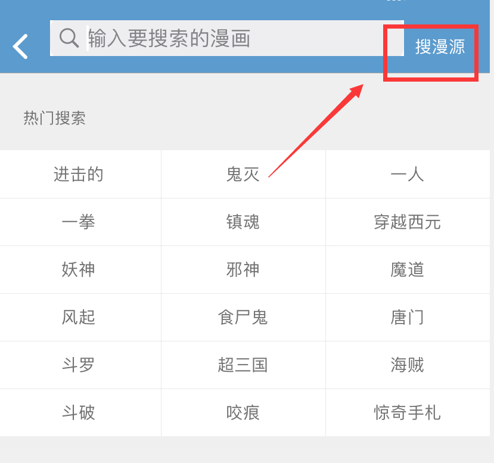Search for 食尸鬼 from hot list
Viewport: 494px width, 463px height.
[243, 317]
